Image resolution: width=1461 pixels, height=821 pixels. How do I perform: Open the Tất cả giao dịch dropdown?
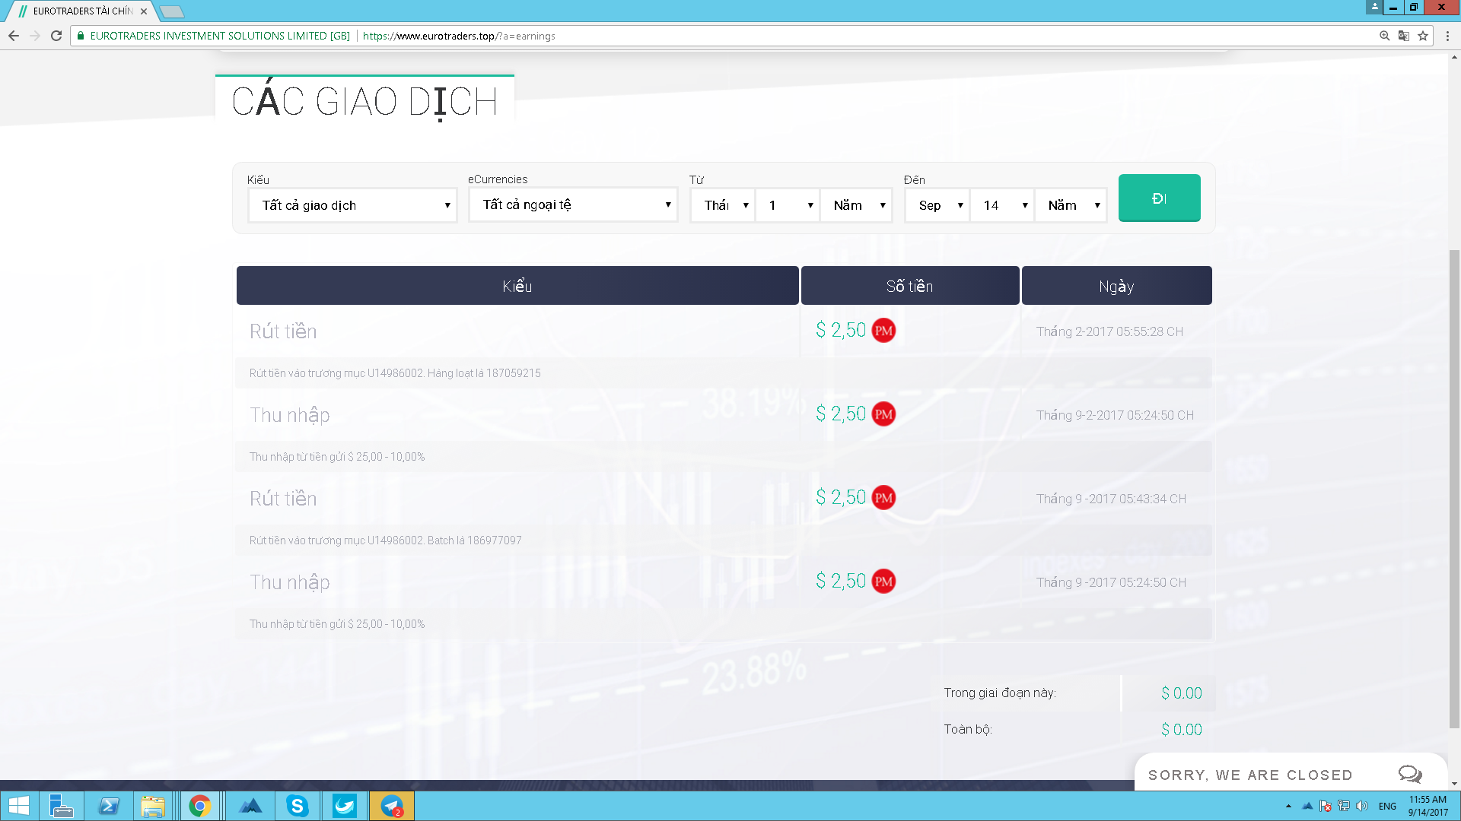pos(352,205)
